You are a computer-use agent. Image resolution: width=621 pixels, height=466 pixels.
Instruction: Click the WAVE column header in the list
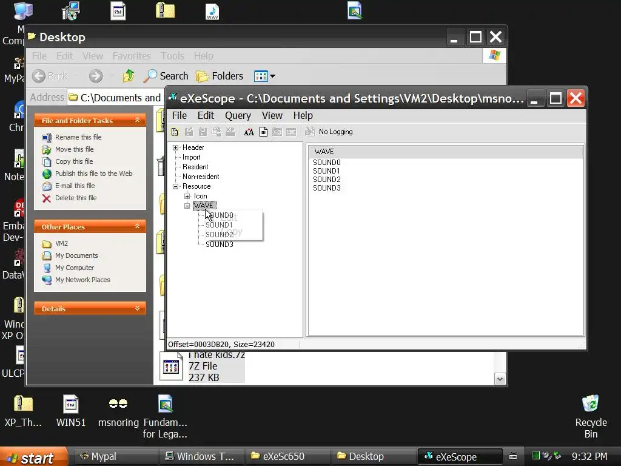446,152
